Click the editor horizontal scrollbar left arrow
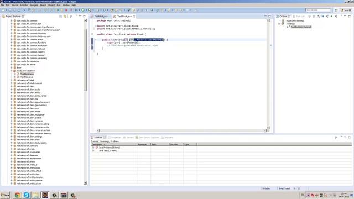 [98, 130]
